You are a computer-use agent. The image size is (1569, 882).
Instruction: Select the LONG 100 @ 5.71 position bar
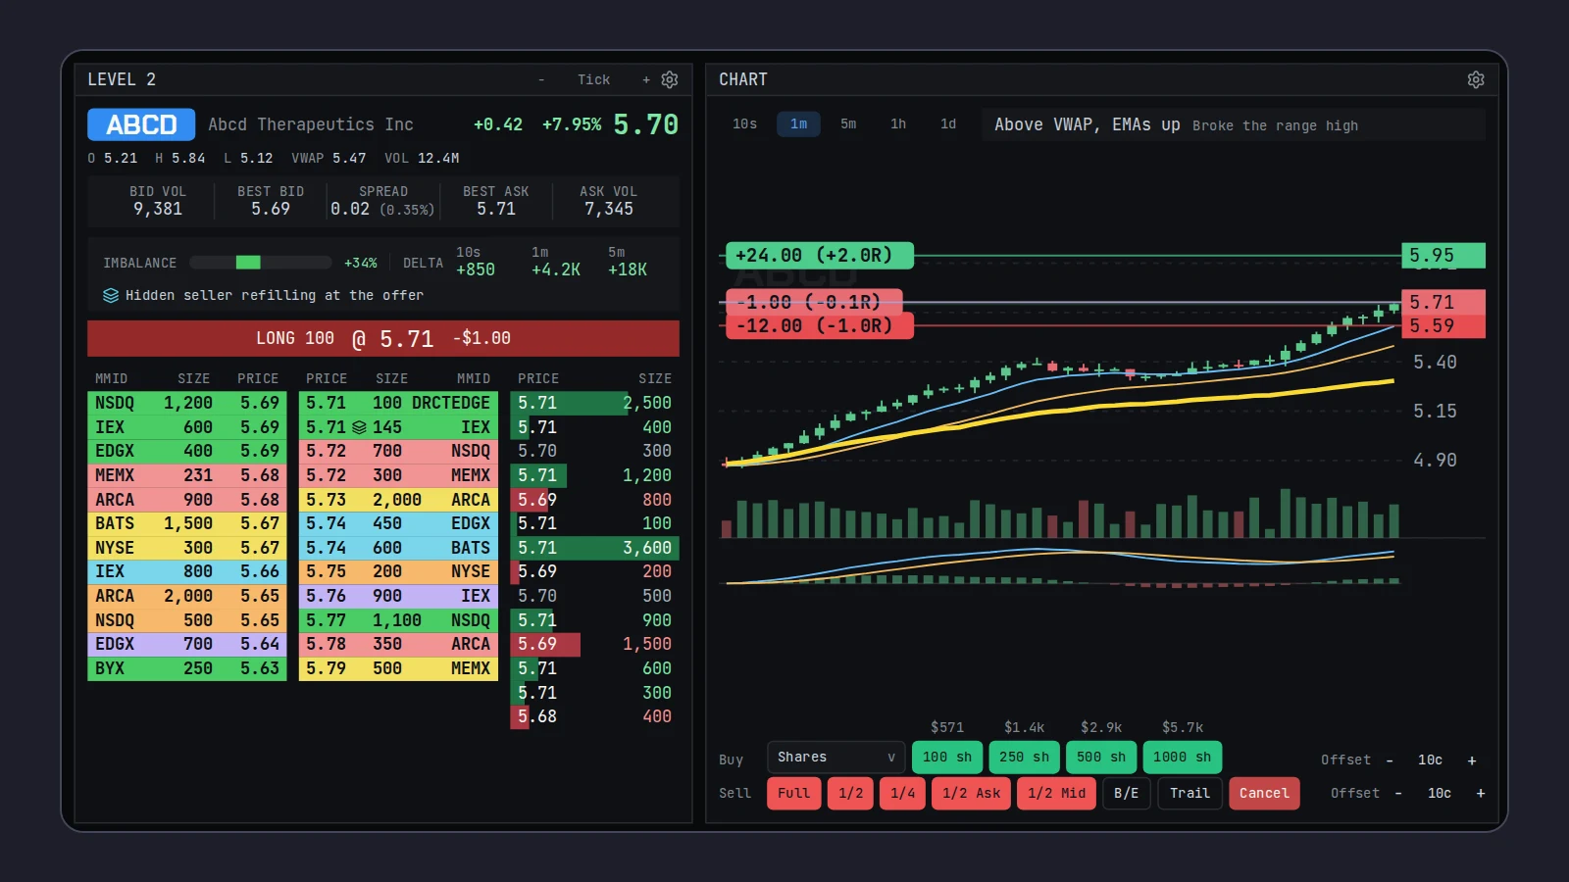click(383, 338)
